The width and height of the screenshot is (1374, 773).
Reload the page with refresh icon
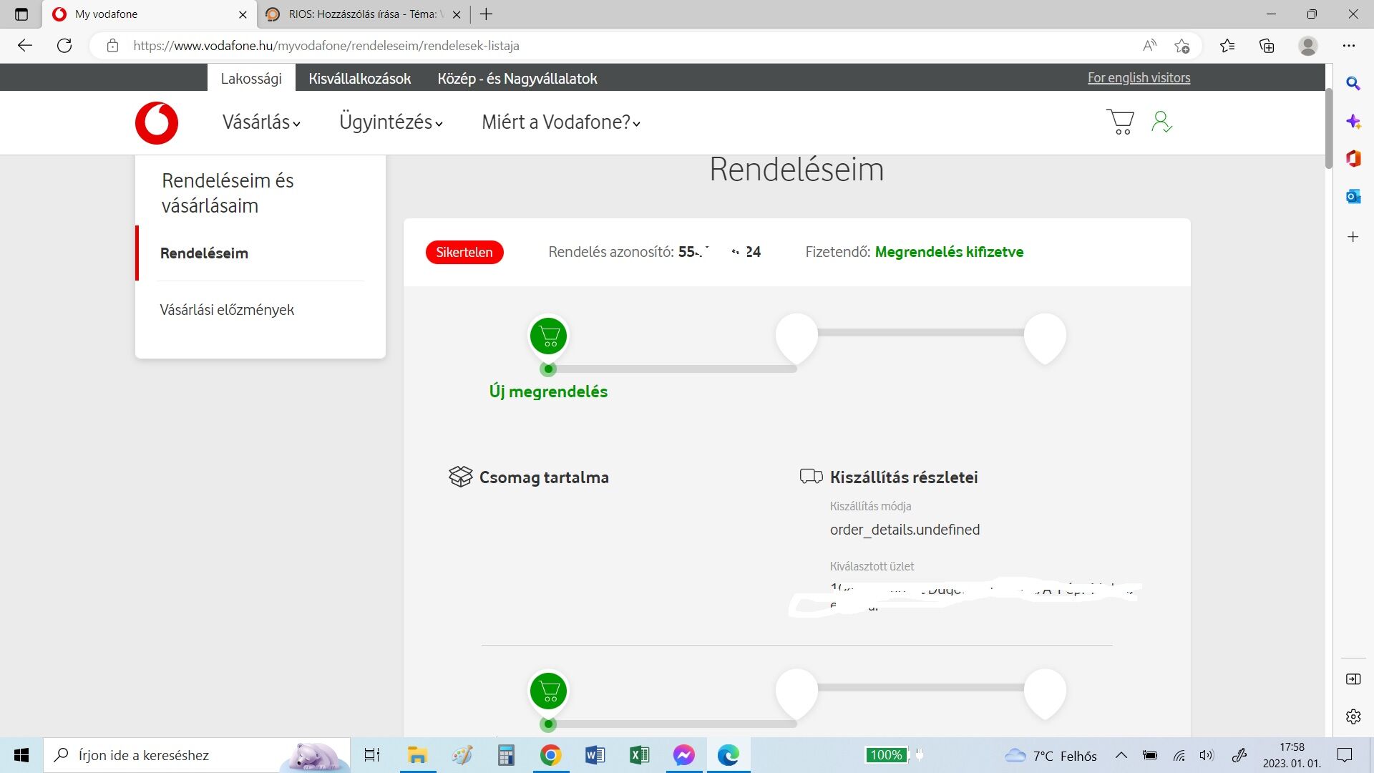pos(64,46)
